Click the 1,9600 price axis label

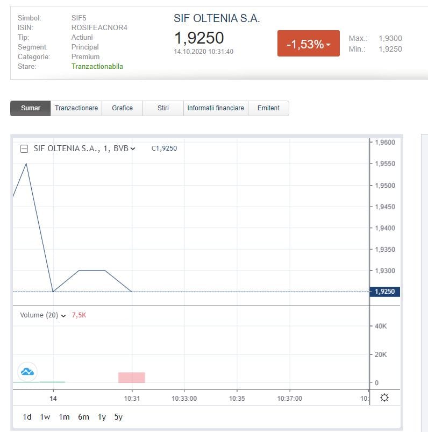[385, 143]
